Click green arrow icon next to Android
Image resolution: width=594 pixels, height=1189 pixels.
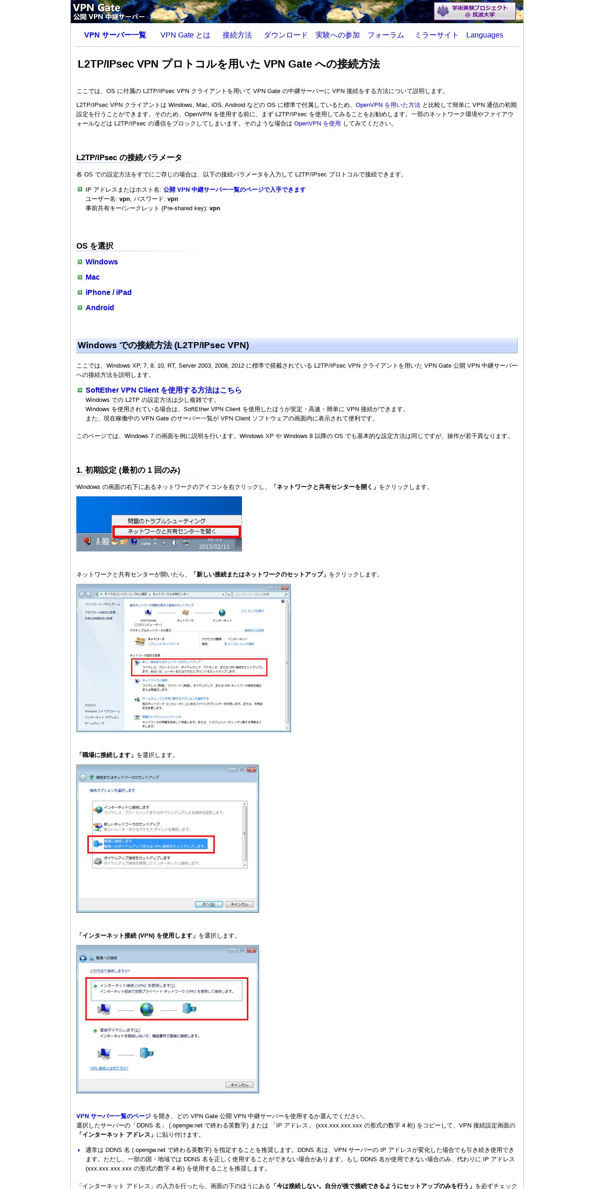tap(80, 308)
